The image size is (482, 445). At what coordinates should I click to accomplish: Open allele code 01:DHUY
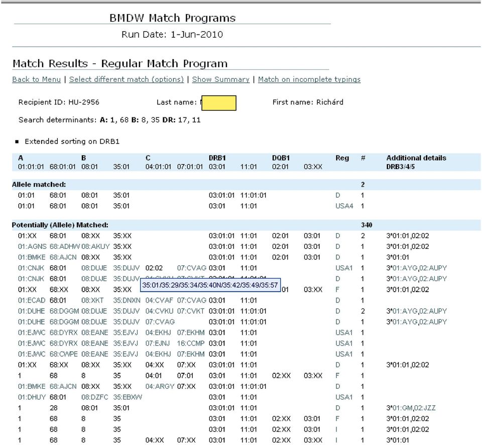click(x=31, y=397)
